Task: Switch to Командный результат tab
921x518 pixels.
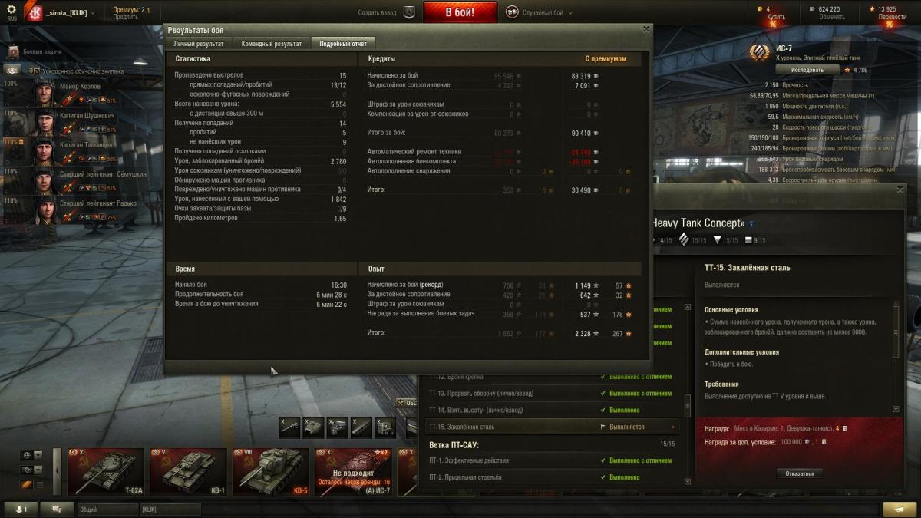Action: pos(271,44)
